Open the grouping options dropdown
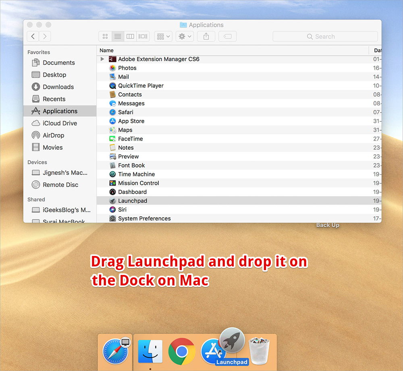Image resolution: width=403 pixels, height=371 pixels. pos(163,36)
